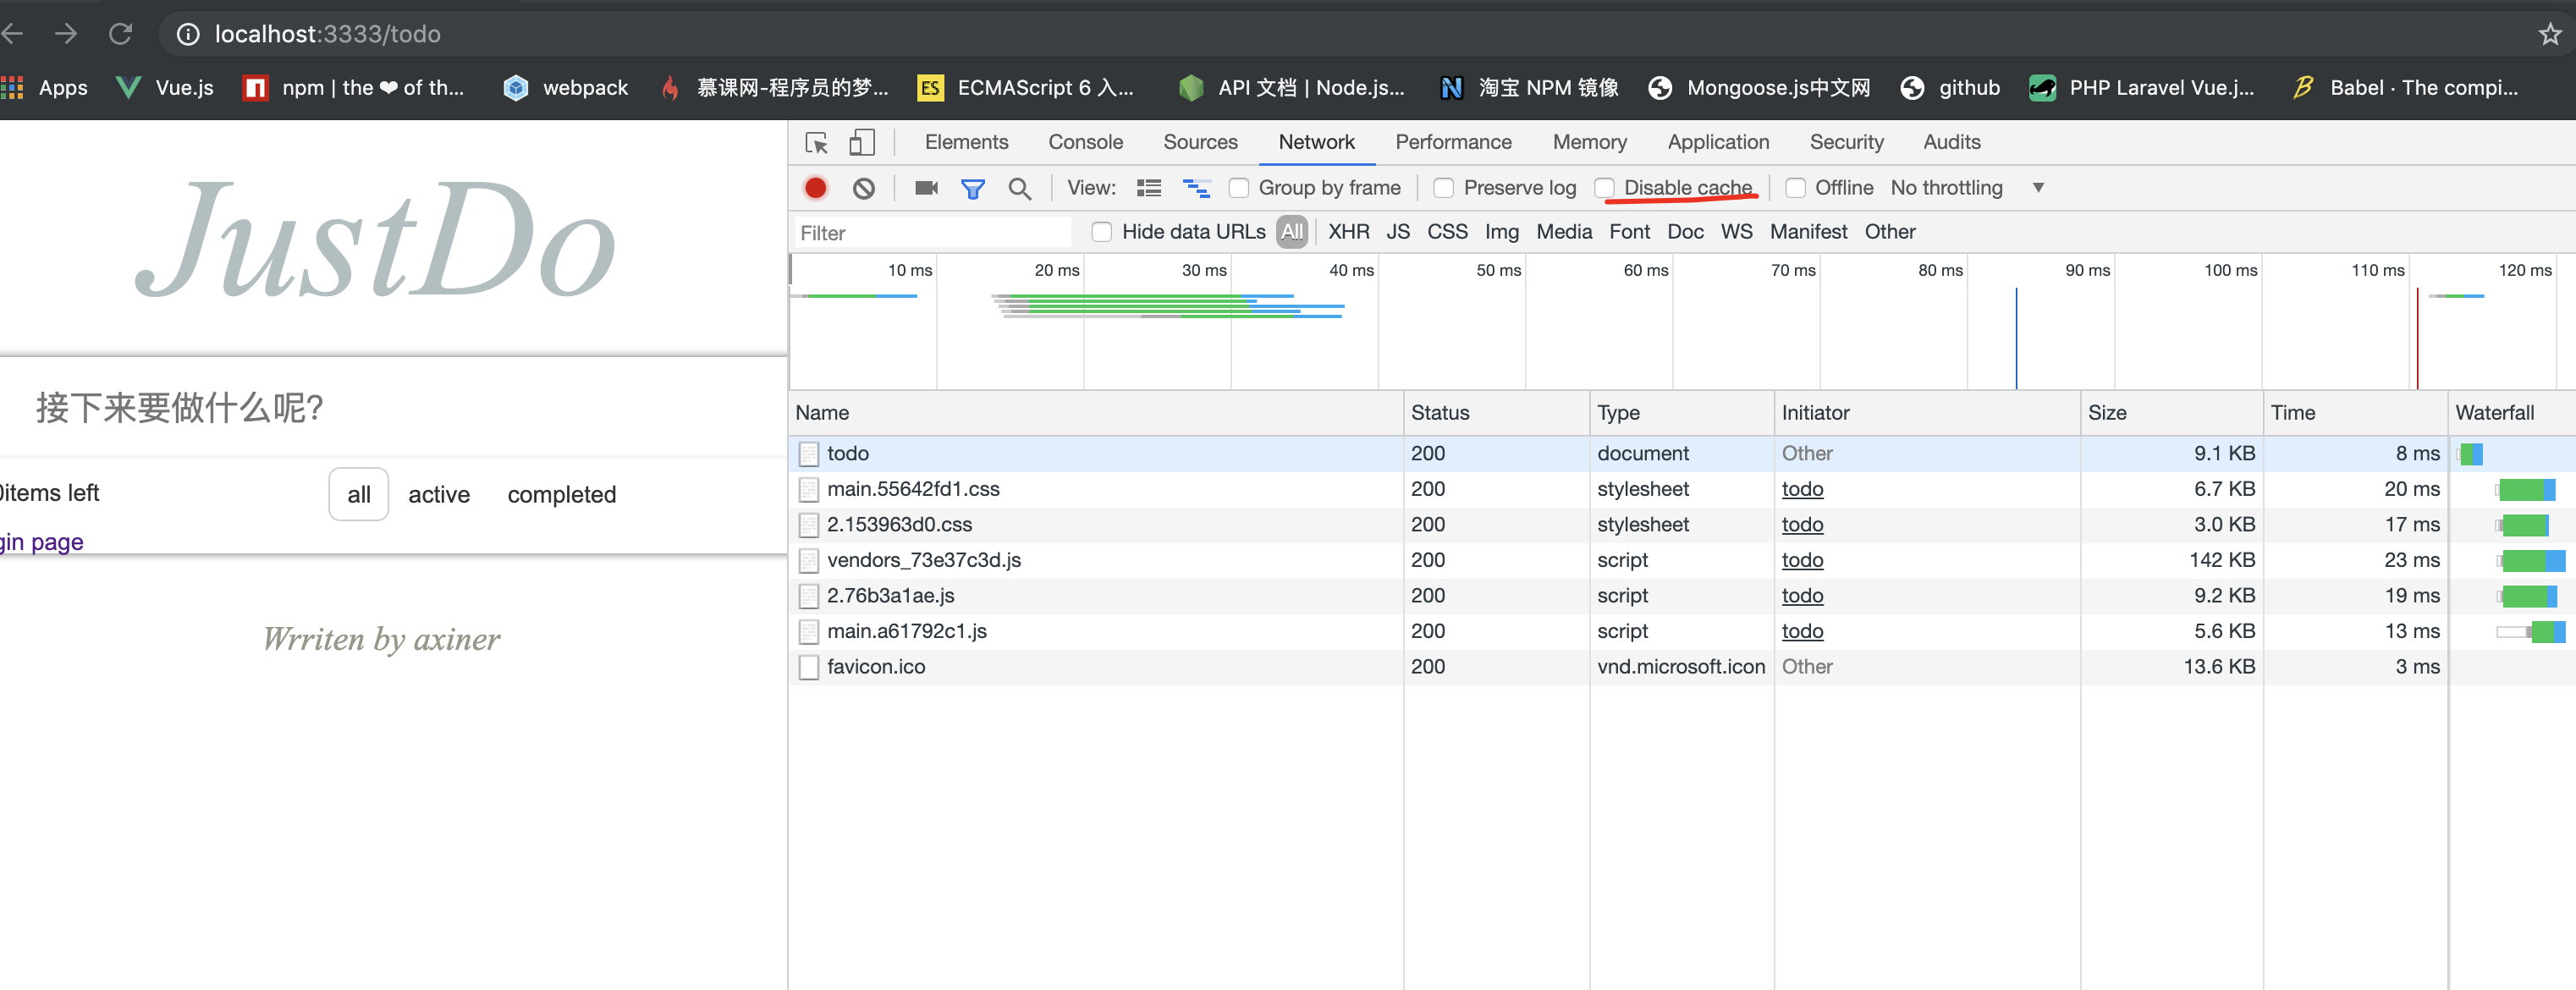
Task: Select the active filter in JustDo
Action: [x=439, y=495]
